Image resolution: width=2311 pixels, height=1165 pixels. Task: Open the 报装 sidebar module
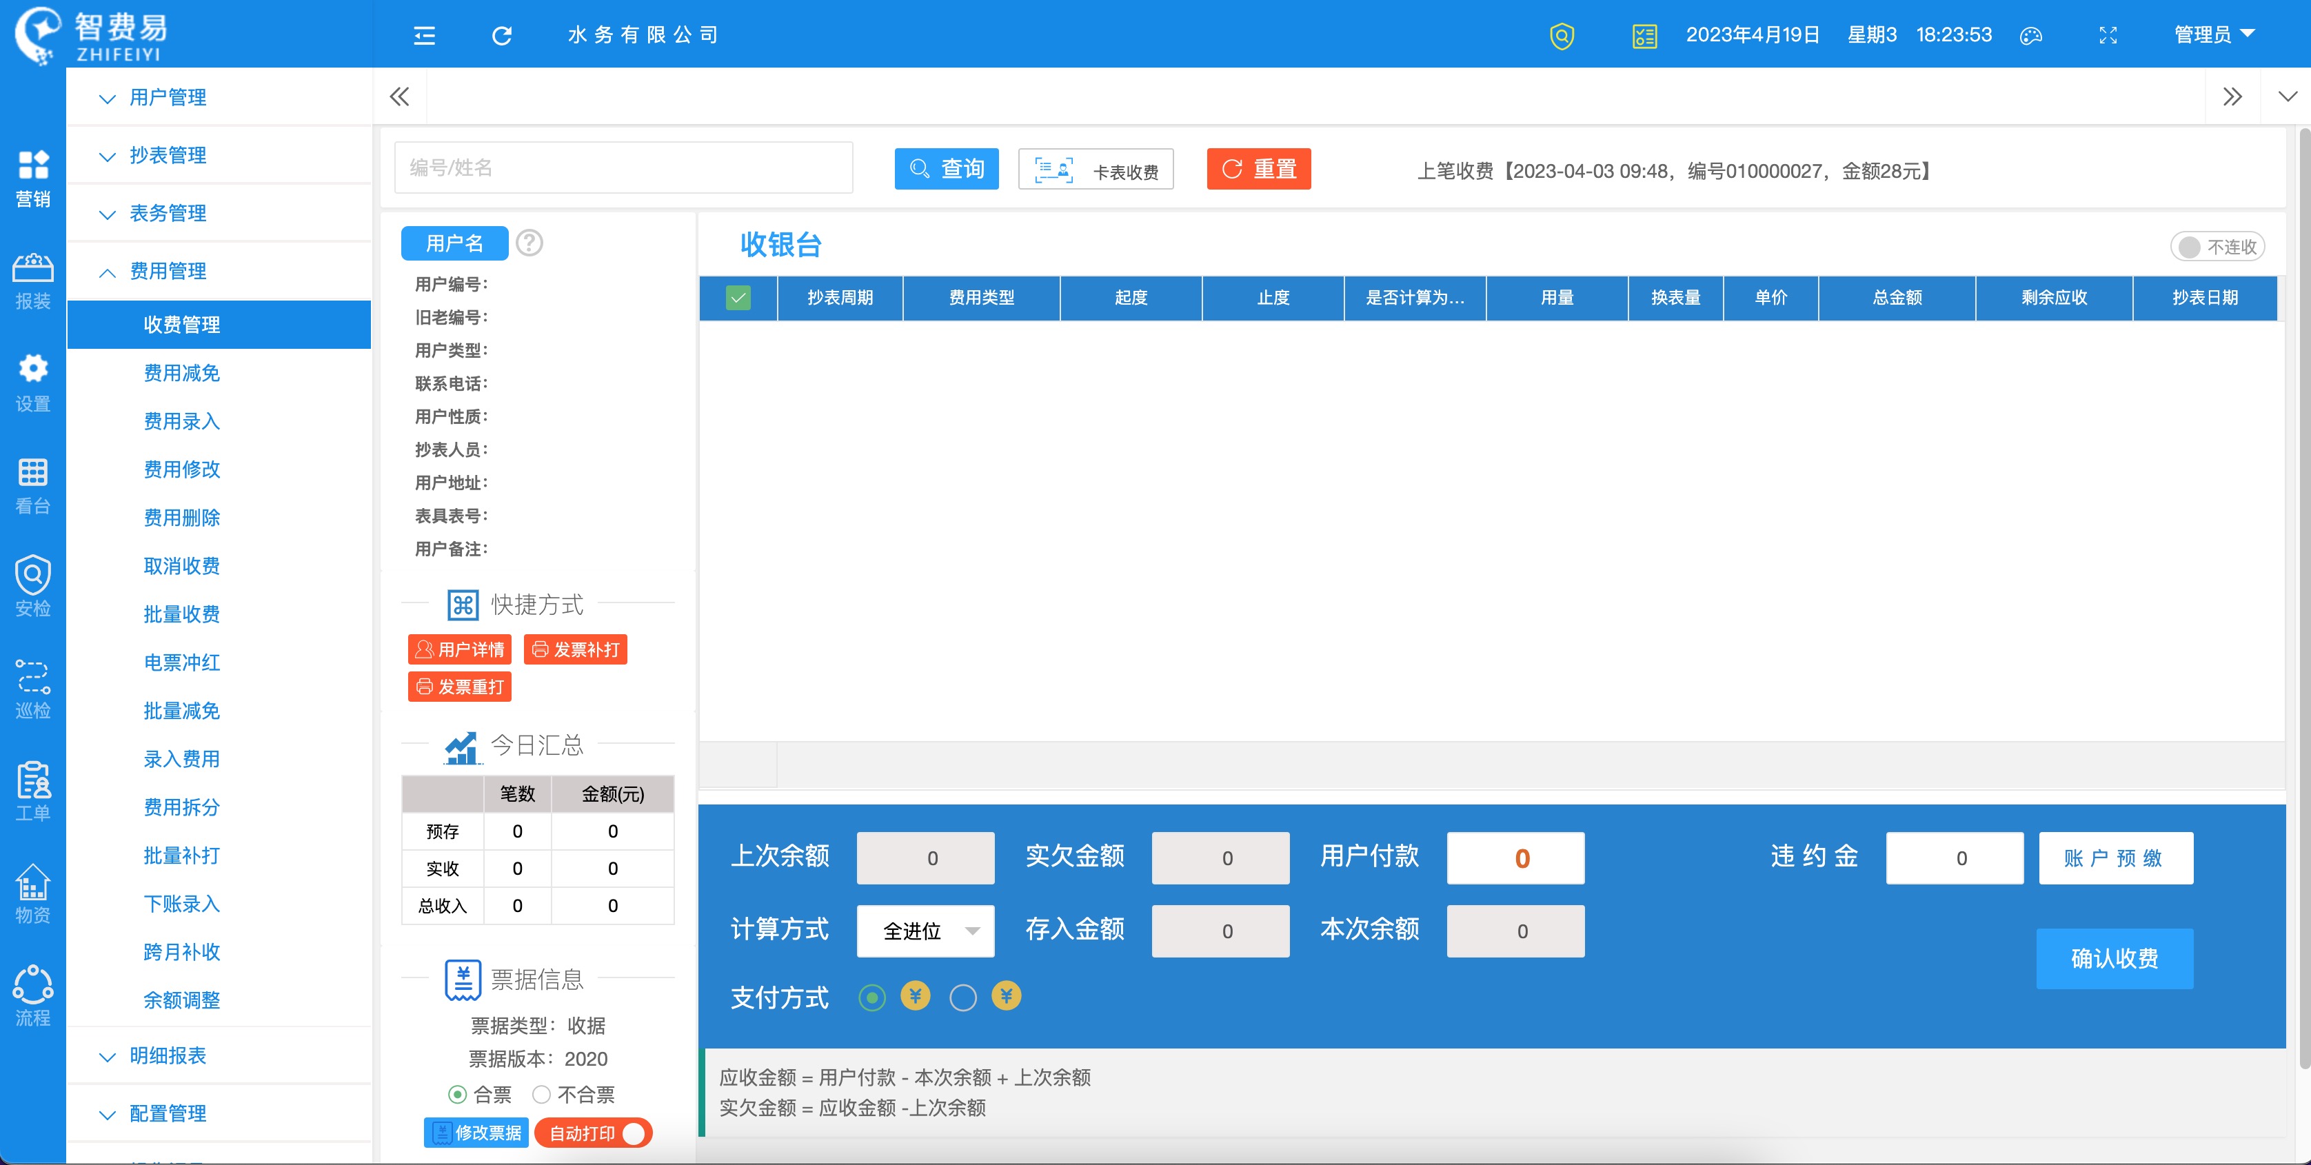click(x=33, y=281)
